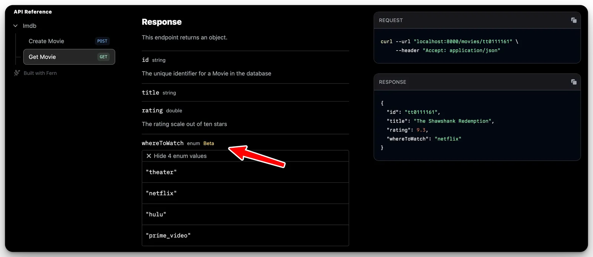Click the "netflix" value in response JSON
Viewport: 593px width, 257px height.
click(448, 139)
